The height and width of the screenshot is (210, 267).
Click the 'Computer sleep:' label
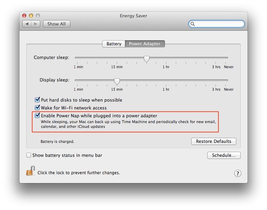[x=51, y=57]
